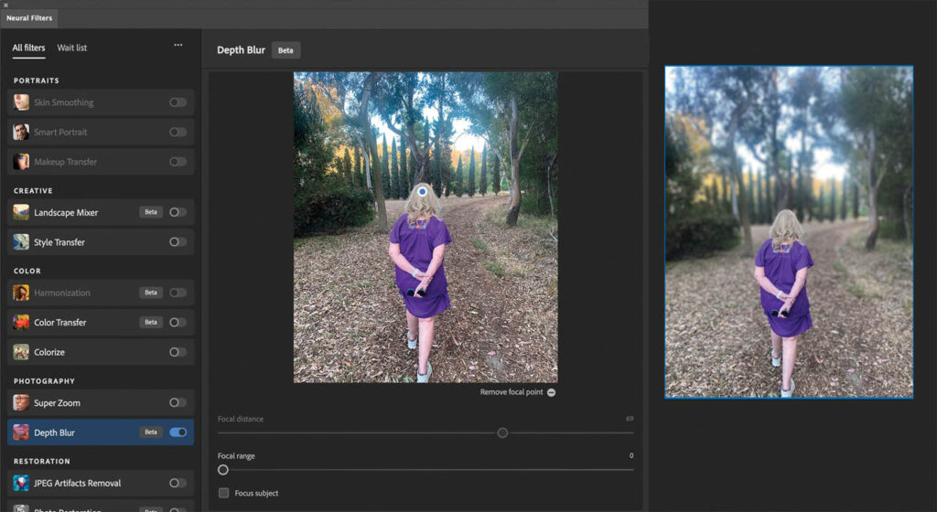Select the Neural Filters panel tab
This screenshot has width=937, height=512.
click(28, 18)
